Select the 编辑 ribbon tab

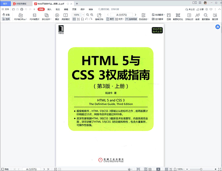66,9
